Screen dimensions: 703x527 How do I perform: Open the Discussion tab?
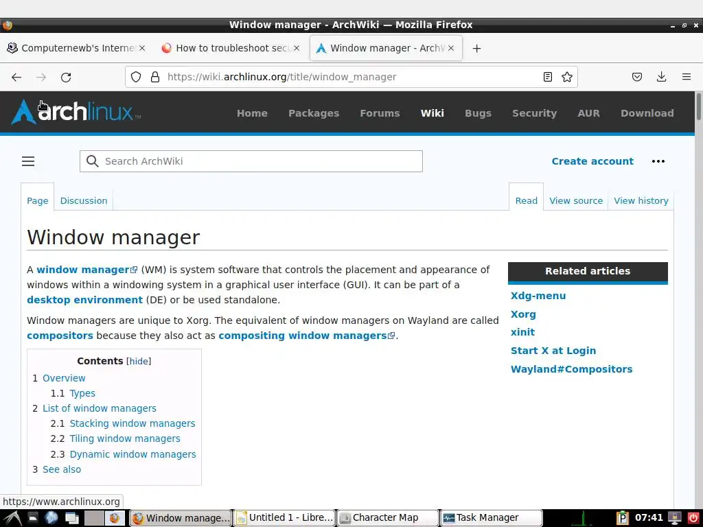click(x=84, y=201)
